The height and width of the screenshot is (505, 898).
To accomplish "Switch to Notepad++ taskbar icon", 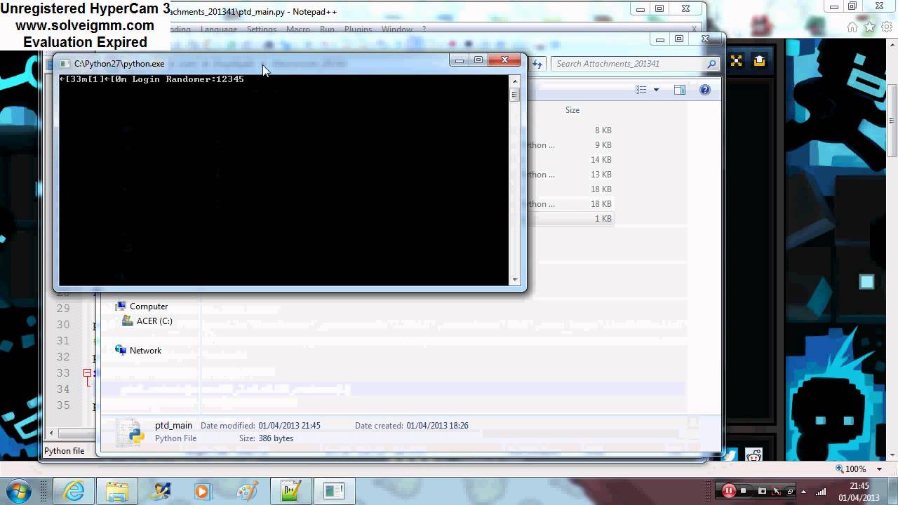I will [x=290, y=491].
